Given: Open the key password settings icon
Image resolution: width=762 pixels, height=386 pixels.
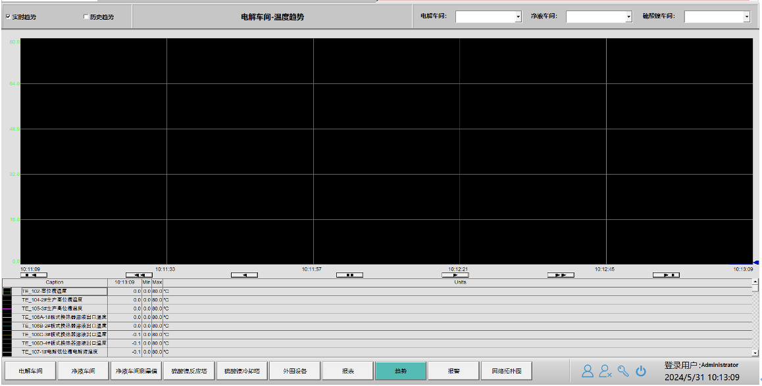Looking at the screenshot, I should 623,371.
